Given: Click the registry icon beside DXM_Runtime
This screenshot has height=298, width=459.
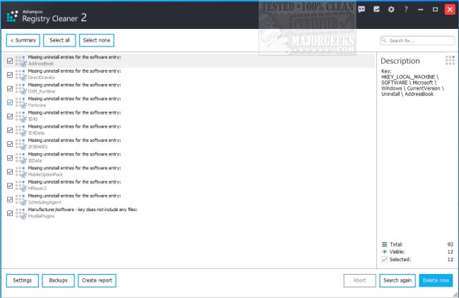Looking at the screenshot, I should [x=20, y=88].
